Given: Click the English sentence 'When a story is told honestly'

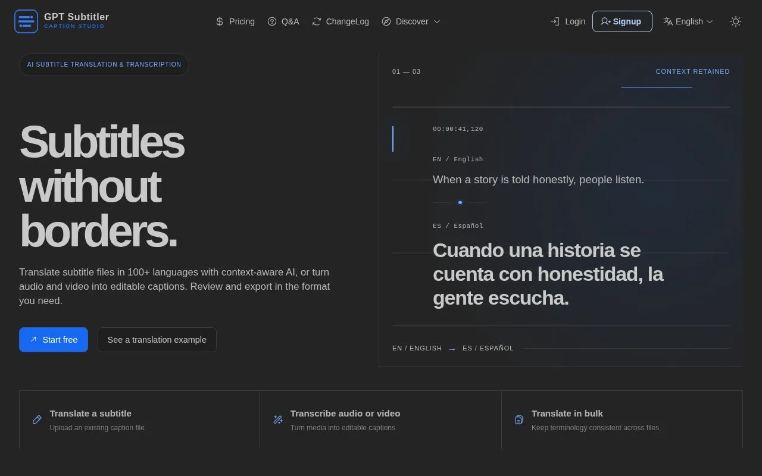Looking at the screenshot, I should (538, 180).
